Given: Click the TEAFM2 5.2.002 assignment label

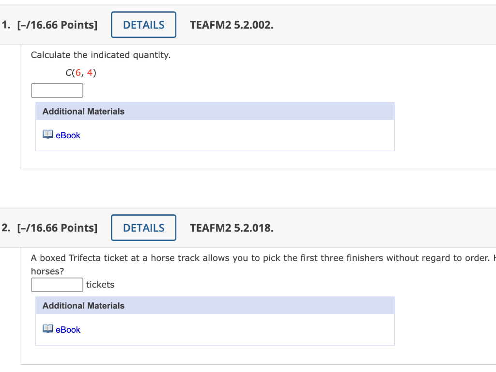Looking at the screenshot, I should click(x=231, y=24).
